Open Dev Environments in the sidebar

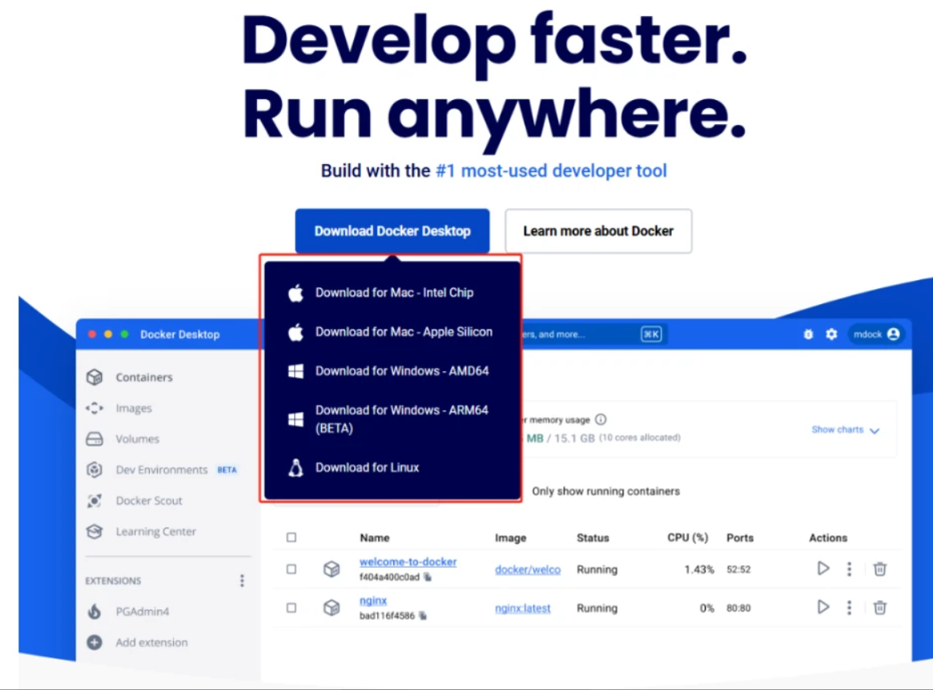(161, 470)
